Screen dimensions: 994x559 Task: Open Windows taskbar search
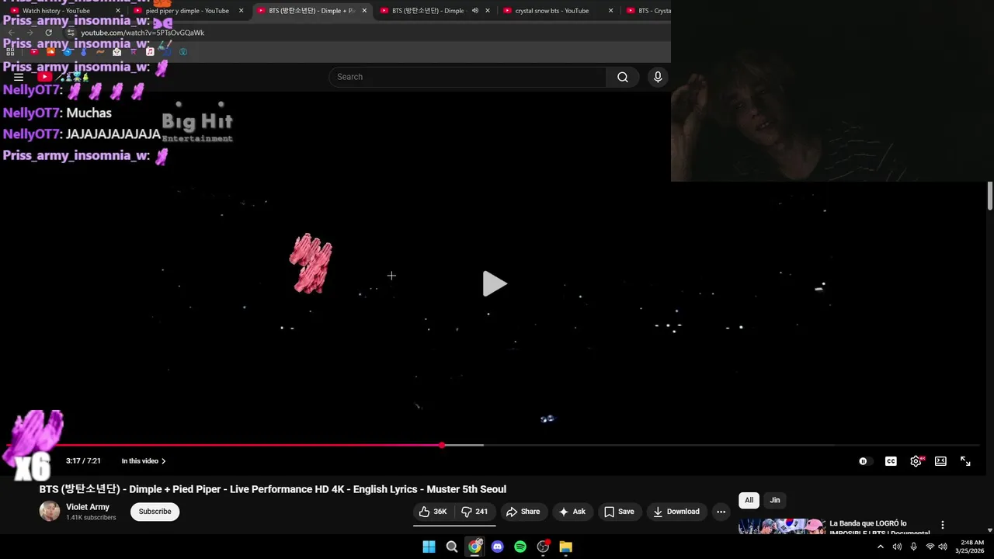pos(452,547)
